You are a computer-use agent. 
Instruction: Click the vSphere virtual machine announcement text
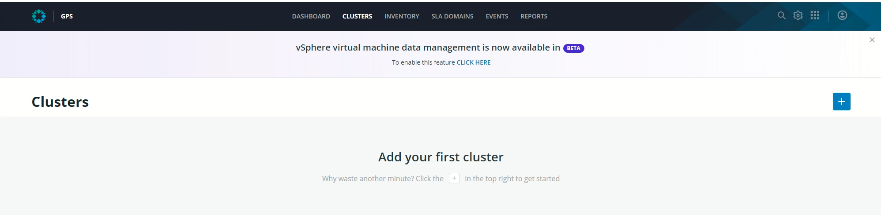(428, 47)
